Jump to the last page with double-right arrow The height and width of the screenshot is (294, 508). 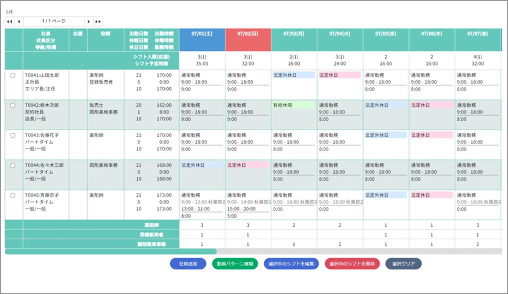98,21
